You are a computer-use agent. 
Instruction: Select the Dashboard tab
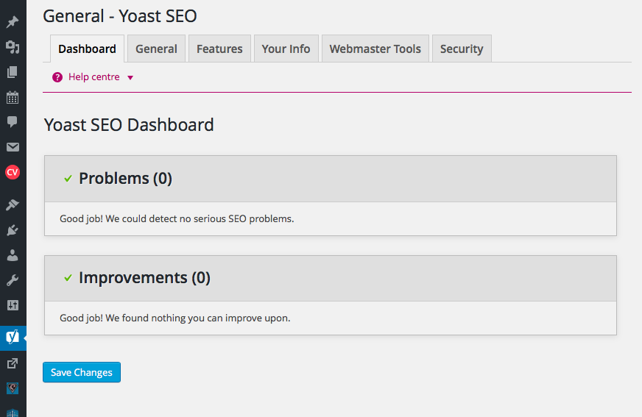click(x=87, y=49)
